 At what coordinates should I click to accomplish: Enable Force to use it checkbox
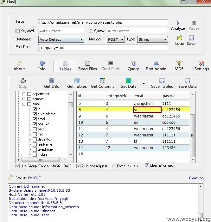tap(114, 166)
